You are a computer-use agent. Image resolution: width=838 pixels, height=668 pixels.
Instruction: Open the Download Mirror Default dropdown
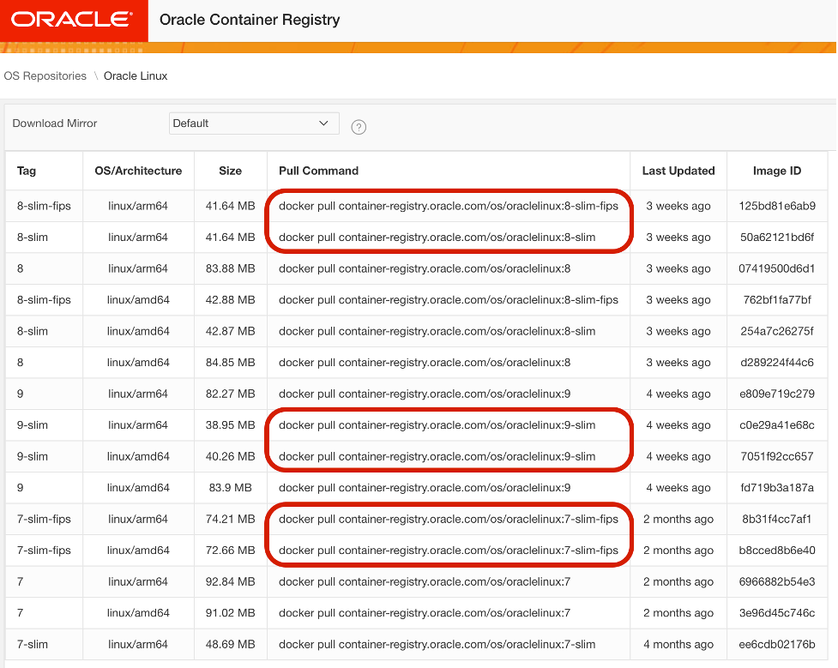[254, 123]
